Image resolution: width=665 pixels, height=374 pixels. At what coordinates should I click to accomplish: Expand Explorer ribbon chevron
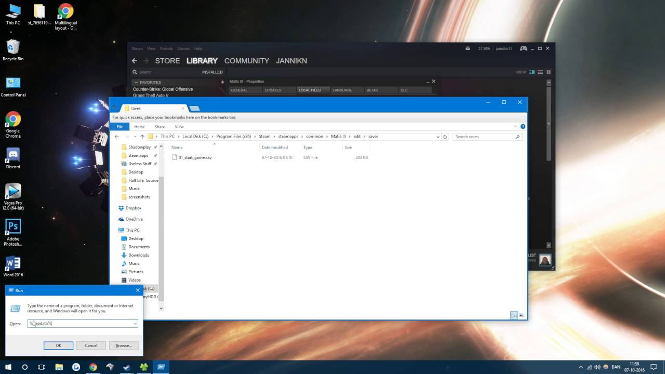click(x=515, y=126)
